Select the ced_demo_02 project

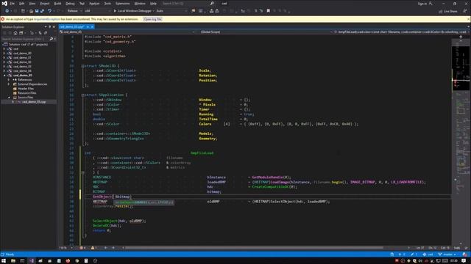click(x=22, y=62)
